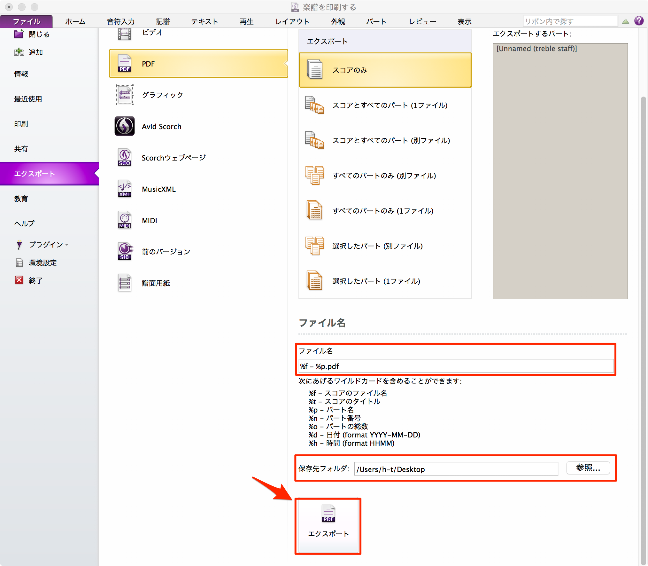Click the Graphic (グラフィック) export icon
Screen dimensions: 648x566
pyautogui.click(x=125, y=95)
